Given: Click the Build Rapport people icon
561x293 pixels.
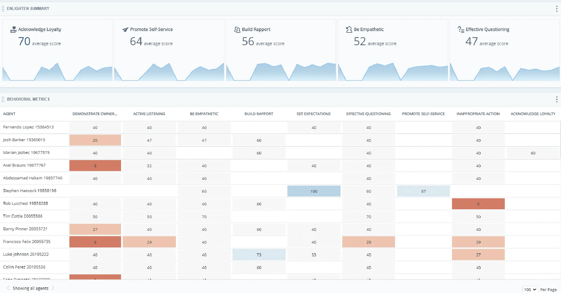Looking at the screenshot, I should coord(237,29).
